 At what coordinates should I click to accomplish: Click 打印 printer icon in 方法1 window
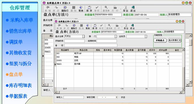115,8
